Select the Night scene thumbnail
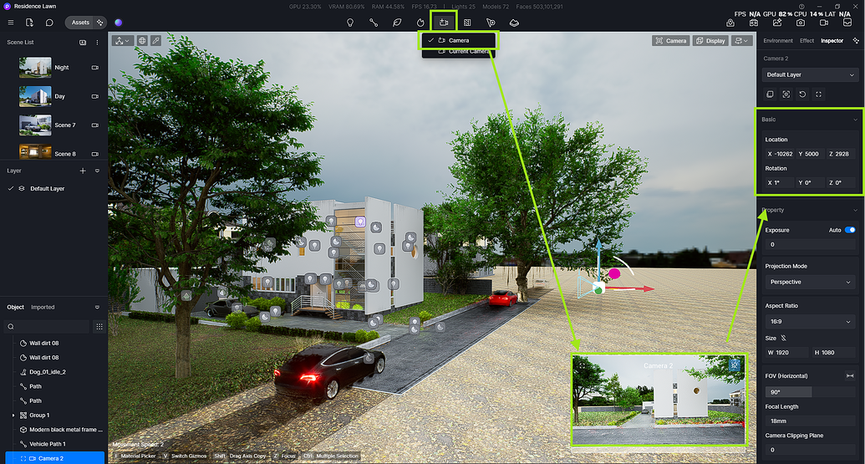This screenshot has width=865, height=464. [35, 68]
